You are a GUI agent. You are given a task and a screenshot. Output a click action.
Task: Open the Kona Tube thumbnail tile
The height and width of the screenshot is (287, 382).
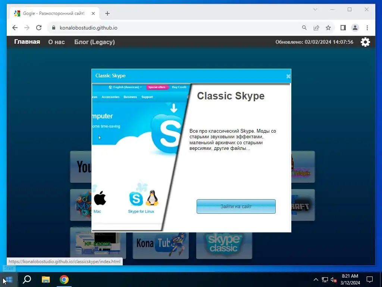[x=160, y=245]
